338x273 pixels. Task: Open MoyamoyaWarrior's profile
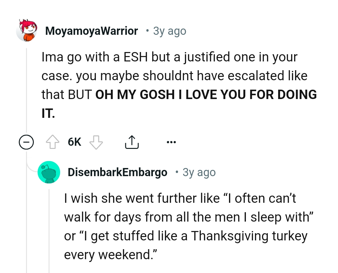(x=91, y=31)
